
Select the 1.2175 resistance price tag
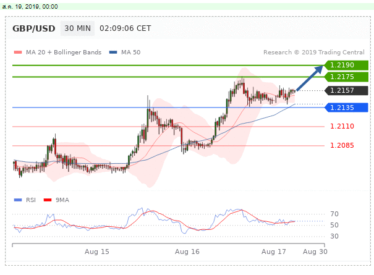[346, 77]
